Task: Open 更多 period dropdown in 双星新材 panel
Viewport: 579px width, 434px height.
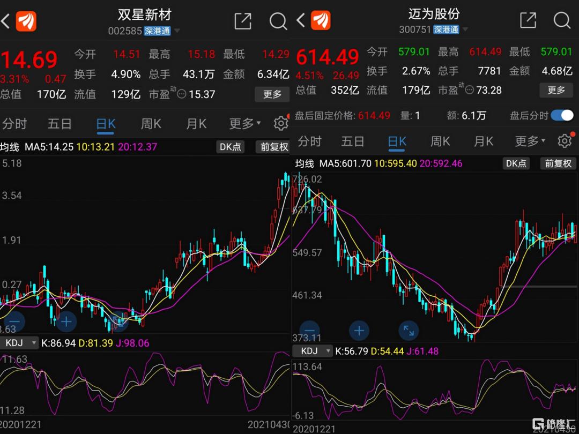Action: pyautogui.click(x=245, y=124)
